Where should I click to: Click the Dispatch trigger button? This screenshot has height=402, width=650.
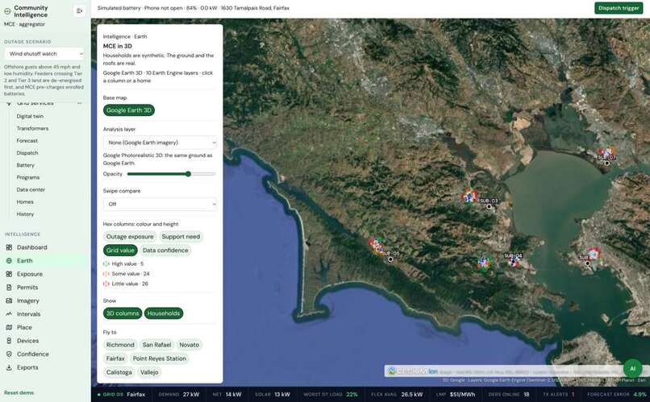pos(619,8)
